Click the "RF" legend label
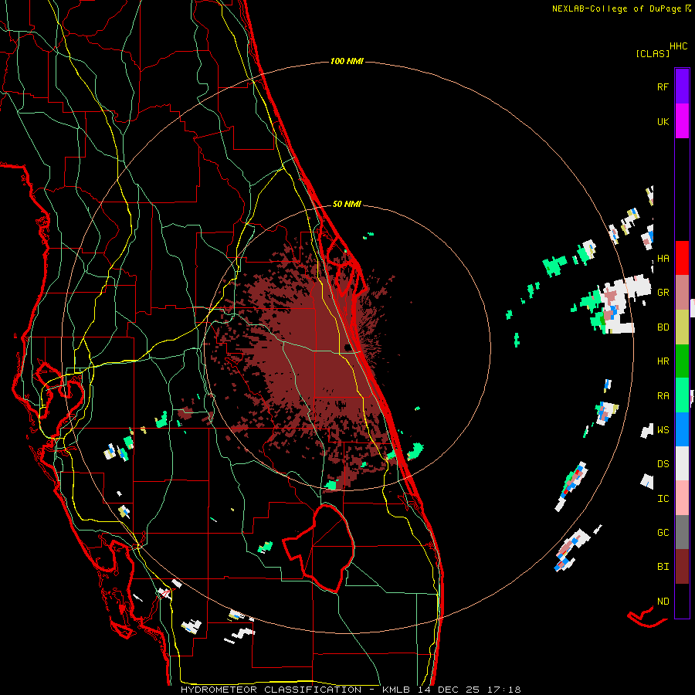 pyautogui.click(x=663, y=86)
